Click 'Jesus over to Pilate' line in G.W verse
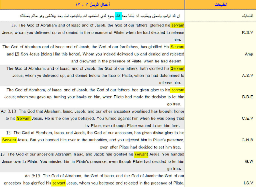This screenshot has height=187, width=256. click(x=93, y=161)
